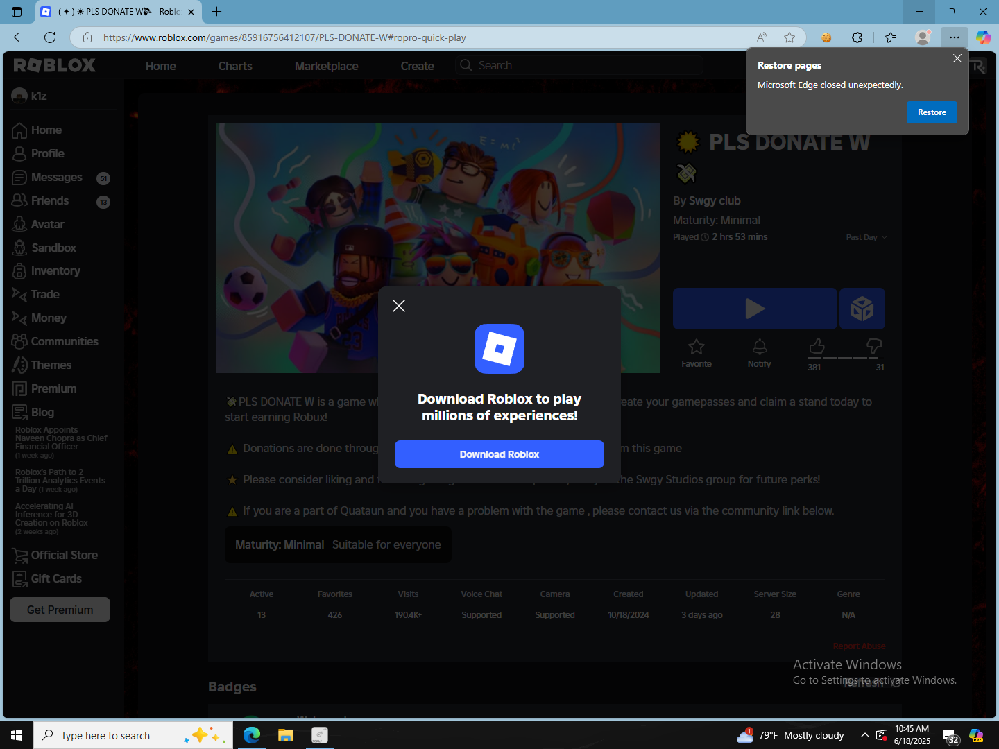
Task: Click the game thumbnail image
Action: (x=438, y=248)
